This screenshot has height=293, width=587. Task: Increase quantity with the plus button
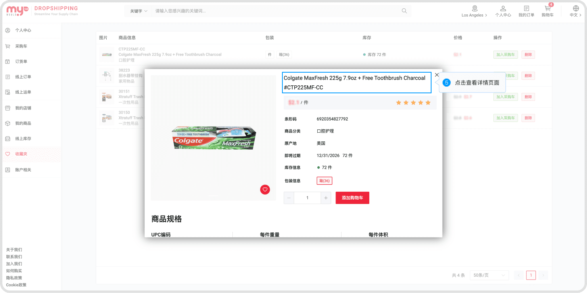[326, 198]
